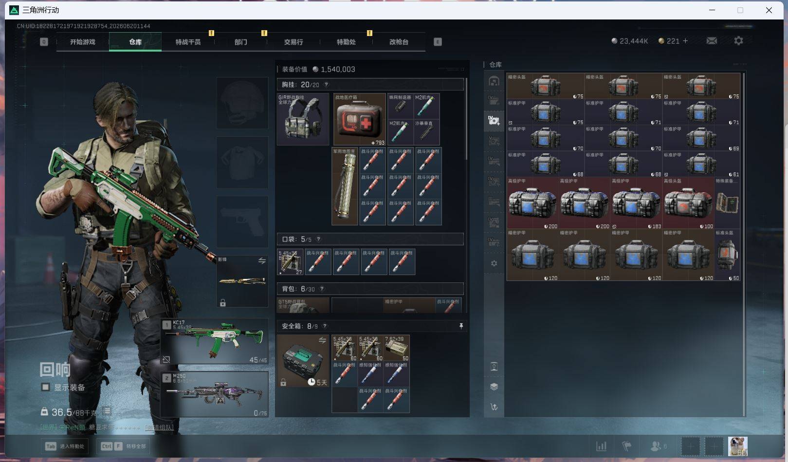This screenshot has width=788, height=462.
Task: Select the 5.45x39 ammo in 口袋
Action: (290, 262)
